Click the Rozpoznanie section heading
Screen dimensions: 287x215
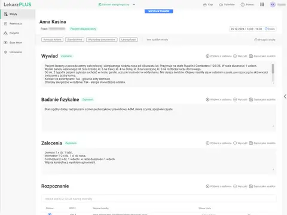(x=55, y=186)
